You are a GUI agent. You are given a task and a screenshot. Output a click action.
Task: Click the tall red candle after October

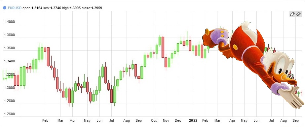pos(163,47)
